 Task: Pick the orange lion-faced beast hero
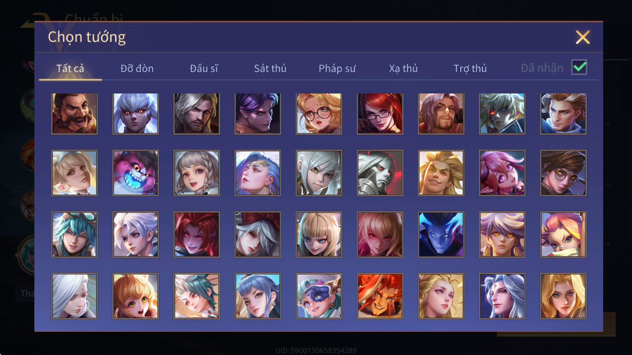pos(380,296)
